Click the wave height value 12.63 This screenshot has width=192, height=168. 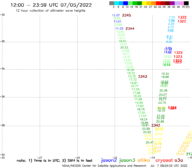click(128, 63)
